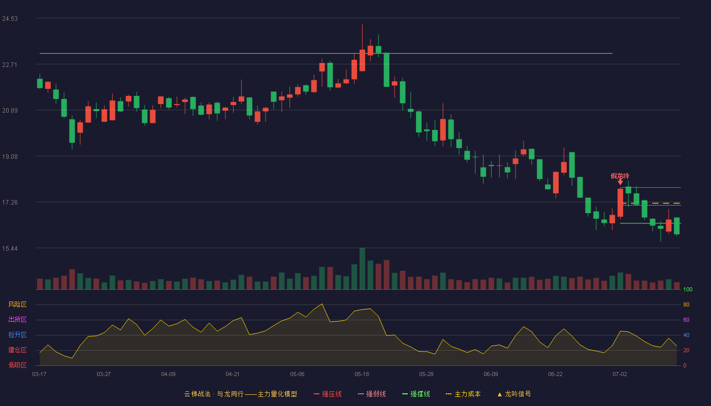Click the 05-18 date axis label
Viewport: 711px width, 406px height.
[x=362, y=374]
